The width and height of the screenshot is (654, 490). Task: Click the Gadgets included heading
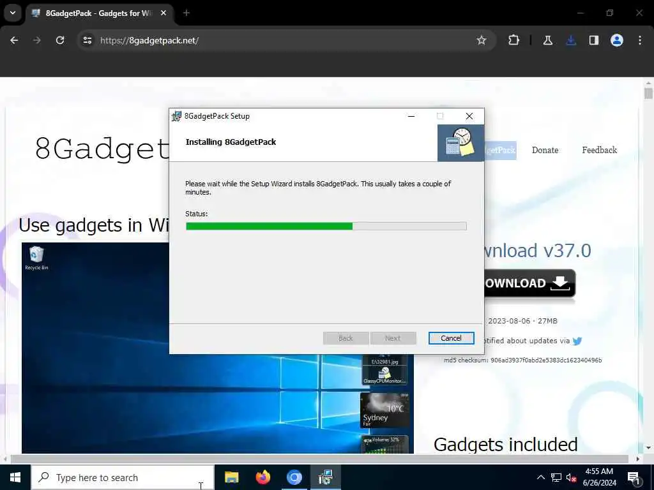tap(506, 445)
